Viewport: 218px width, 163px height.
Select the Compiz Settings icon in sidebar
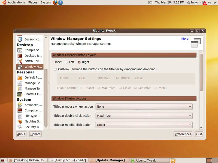tap(20, 50)
